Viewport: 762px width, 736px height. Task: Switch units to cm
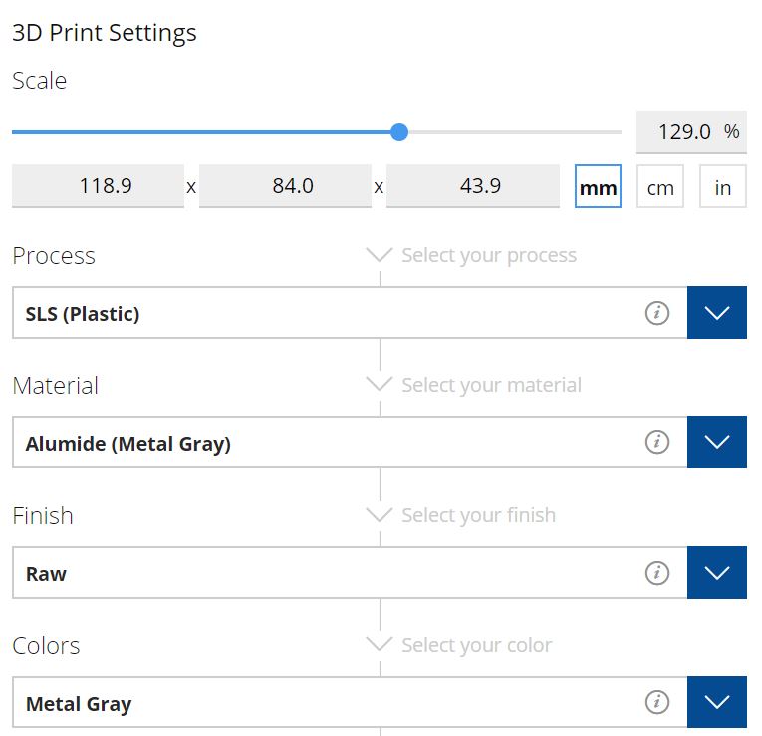(660, 186)
